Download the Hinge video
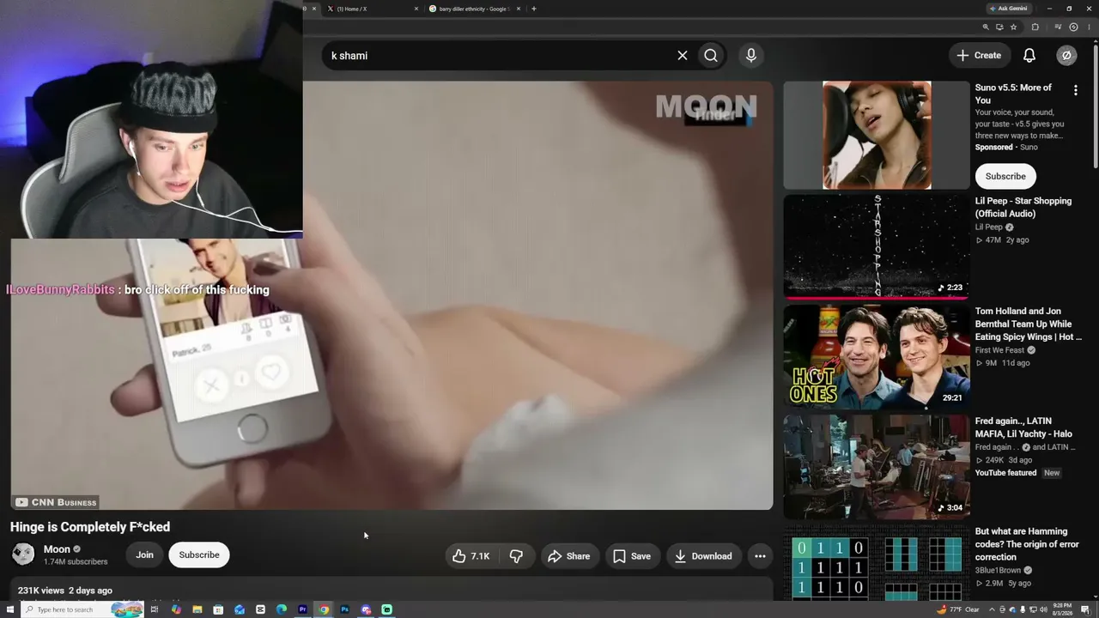The height and width of the screenshot is (618, 1099). 702,556
